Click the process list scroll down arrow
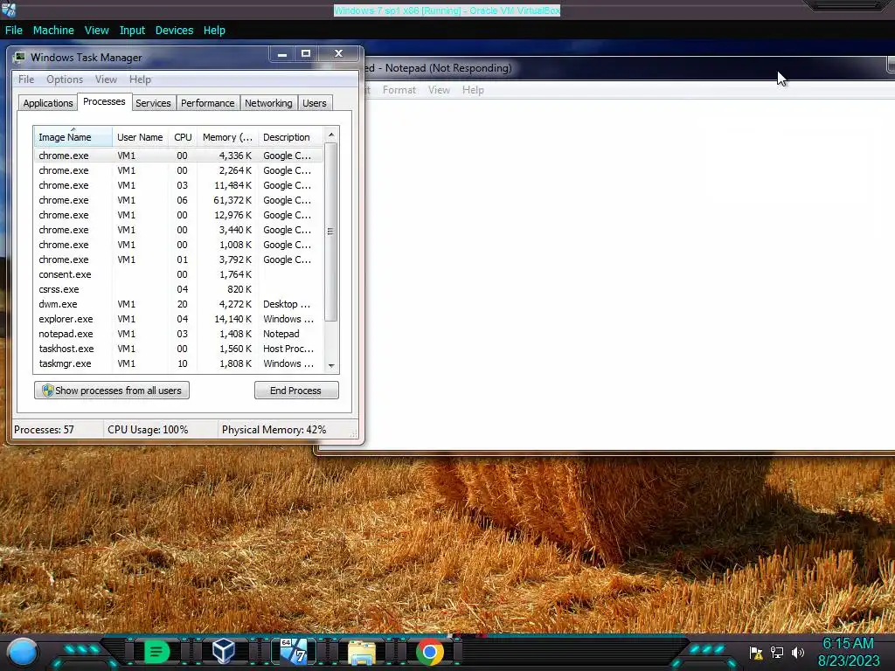The image size is (895, 671). (331, 366)
